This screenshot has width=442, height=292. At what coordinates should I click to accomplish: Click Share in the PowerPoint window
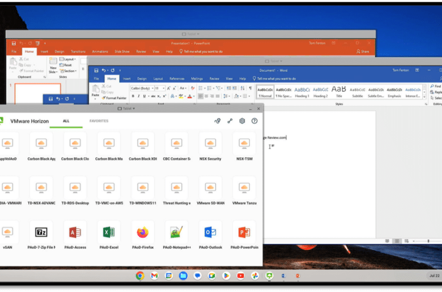(363, 51)
